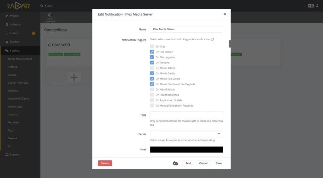Click the Calendar icon in sidebar
The width and height of the screenshot is (323, 178).
point(7,25)
